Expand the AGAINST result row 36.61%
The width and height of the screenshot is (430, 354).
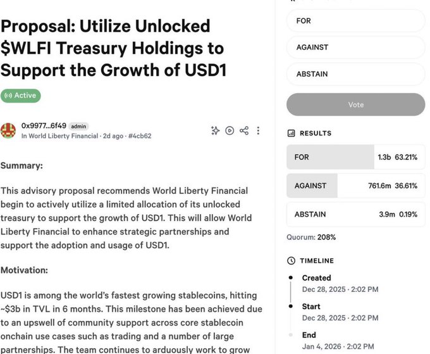(x=355, y=186)
